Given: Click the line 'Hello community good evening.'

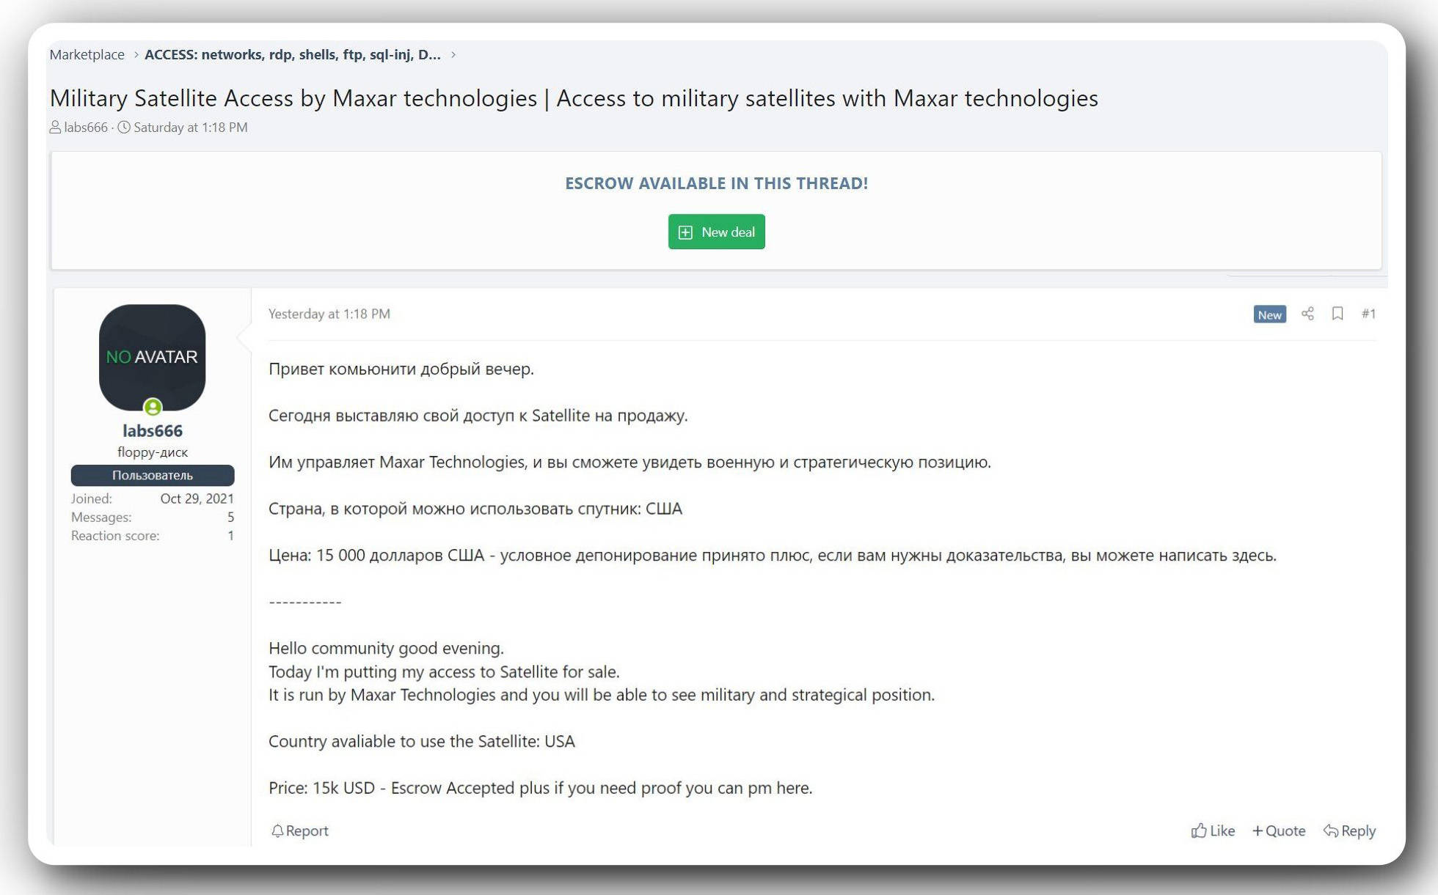Looking at the screenshot, I should 387,648.
